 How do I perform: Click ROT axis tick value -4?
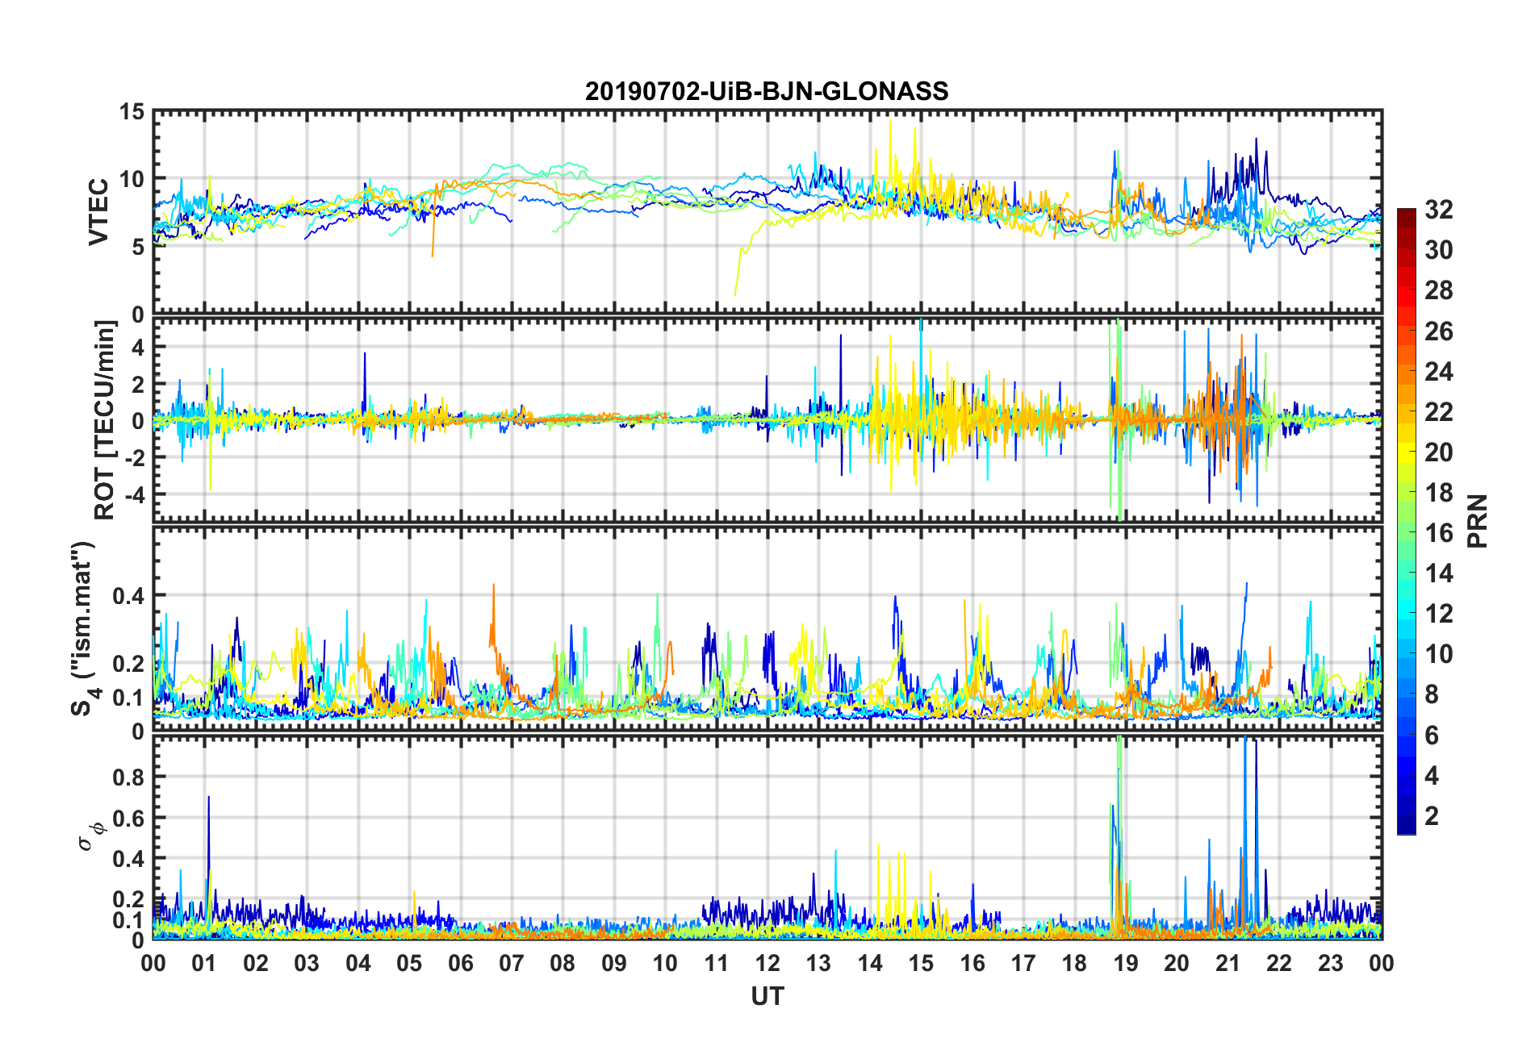(134, 494)
